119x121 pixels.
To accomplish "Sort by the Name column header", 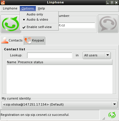I will [12, 62].
